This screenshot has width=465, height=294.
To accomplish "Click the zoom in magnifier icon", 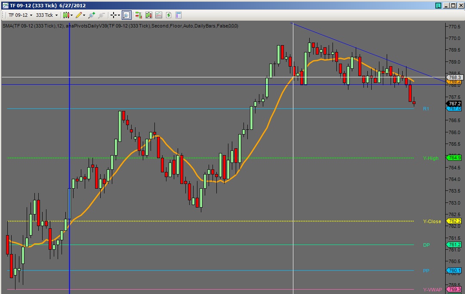I will click(92, 15).
